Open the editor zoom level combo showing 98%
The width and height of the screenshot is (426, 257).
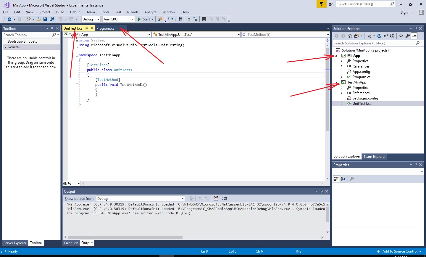tap(70, 183)
